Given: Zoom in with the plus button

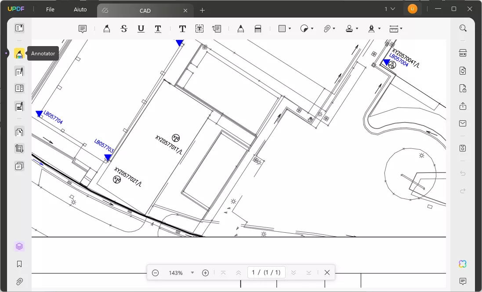Looking at the screenshot, I should click(205, 273).
